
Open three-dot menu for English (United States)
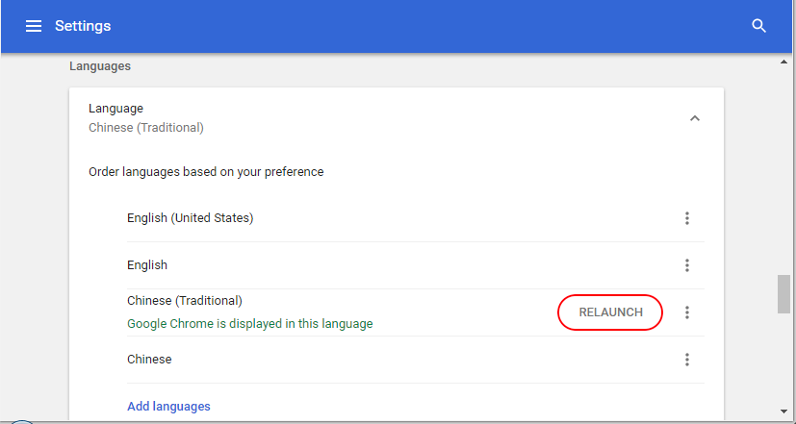pos(687,218)
